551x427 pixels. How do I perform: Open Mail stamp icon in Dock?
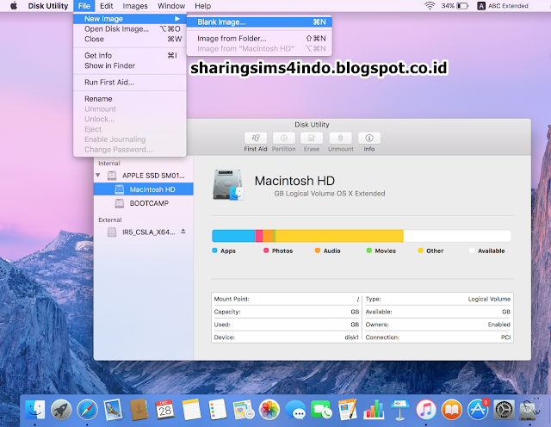113,410
